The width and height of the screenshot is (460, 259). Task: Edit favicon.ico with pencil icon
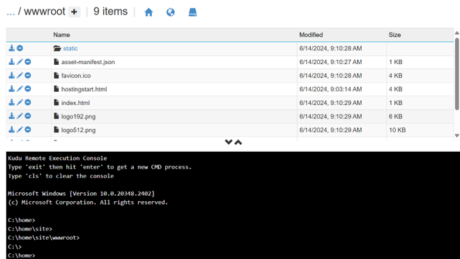tap(20, 75)
